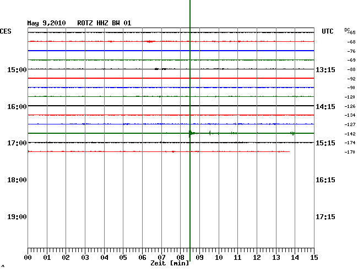The width and height of the screenshot is (358, 272).
Task: Click the UTC time zone header
Action: (x=327, y=31)
